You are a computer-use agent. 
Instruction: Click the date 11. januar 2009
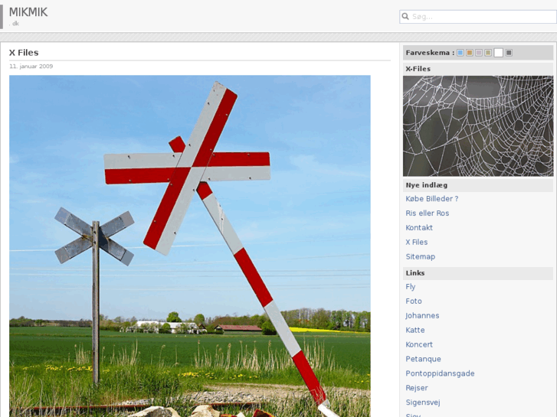click(31, 67)
